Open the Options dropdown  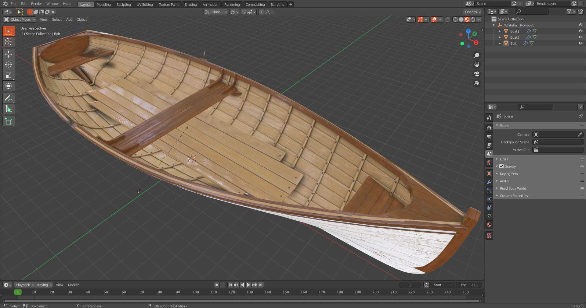coord(472,12)
